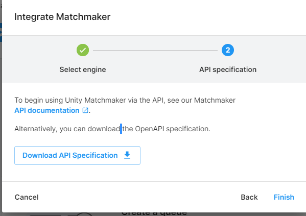Finish the Matchmaker integration
This screenshot has width=306, height=216.
click(284, 197)
